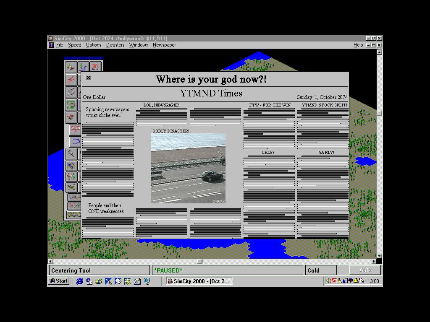Open the Population window icon

pos(71,177)
